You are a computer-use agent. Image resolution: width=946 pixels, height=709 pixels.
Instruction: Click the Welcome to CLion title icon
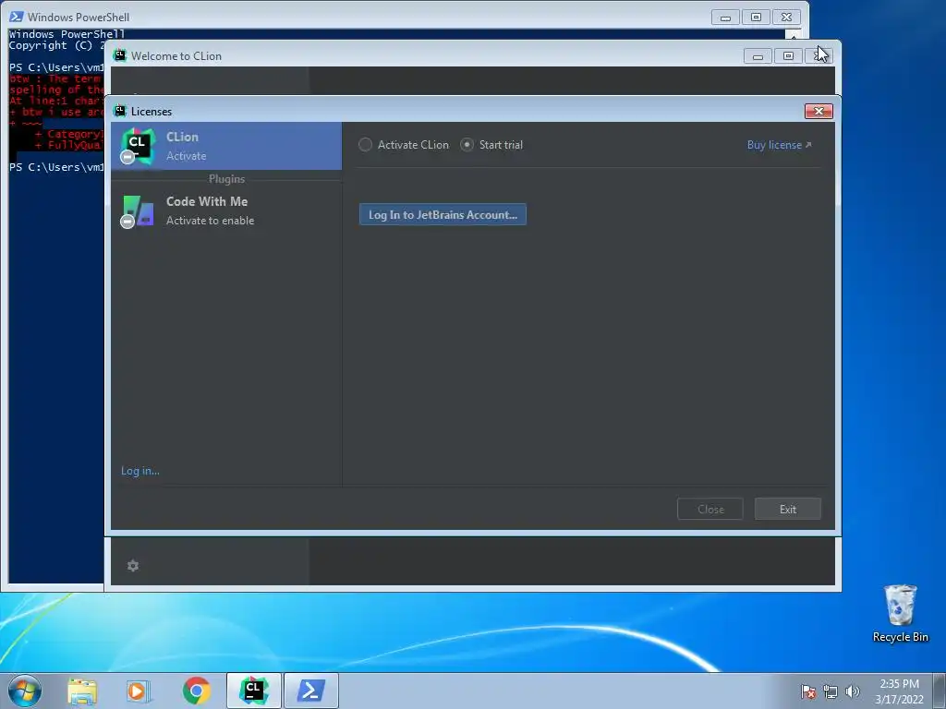(120, 55)
